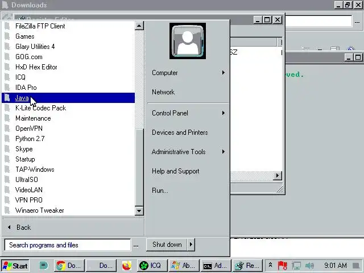364x273 pixels.
Task: Open the GOG.com folder
Action: (68, 57)
